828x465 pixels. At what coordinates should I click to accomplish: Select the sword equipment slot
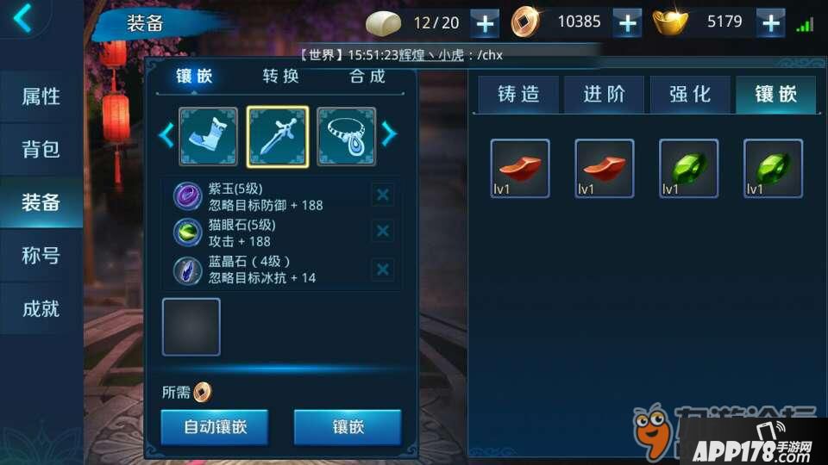[x=278, y=137]
